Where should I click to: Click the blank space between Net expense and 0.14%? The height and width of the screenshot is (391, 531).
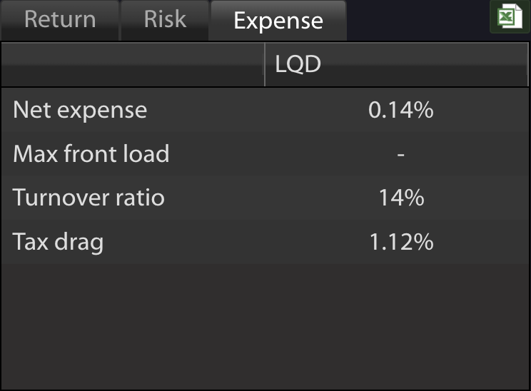(x=258, y=110)
